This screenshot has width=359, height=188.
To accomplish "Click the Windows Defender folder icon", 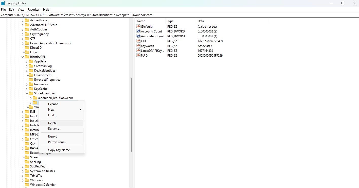I will [x=27, y=184].
